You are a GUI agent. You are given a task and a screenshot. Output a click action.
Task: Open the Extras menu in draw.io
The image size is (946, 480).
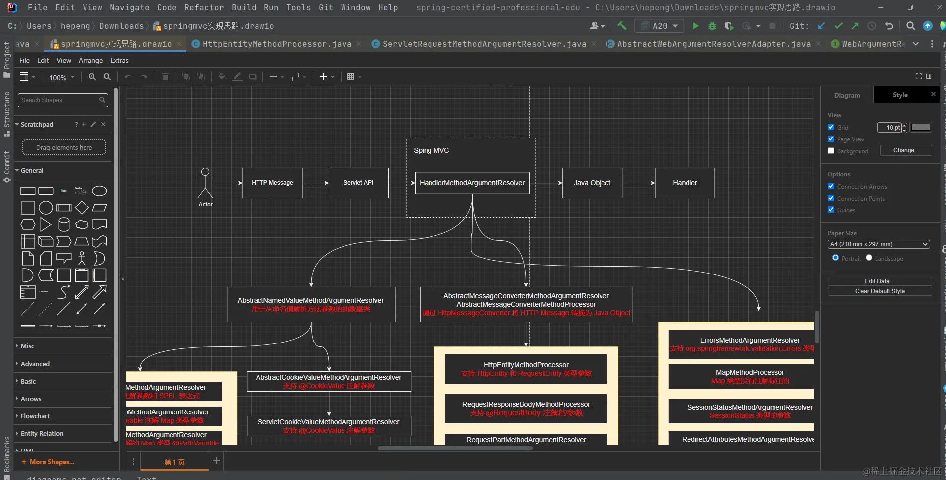click(x=119, y=60)
